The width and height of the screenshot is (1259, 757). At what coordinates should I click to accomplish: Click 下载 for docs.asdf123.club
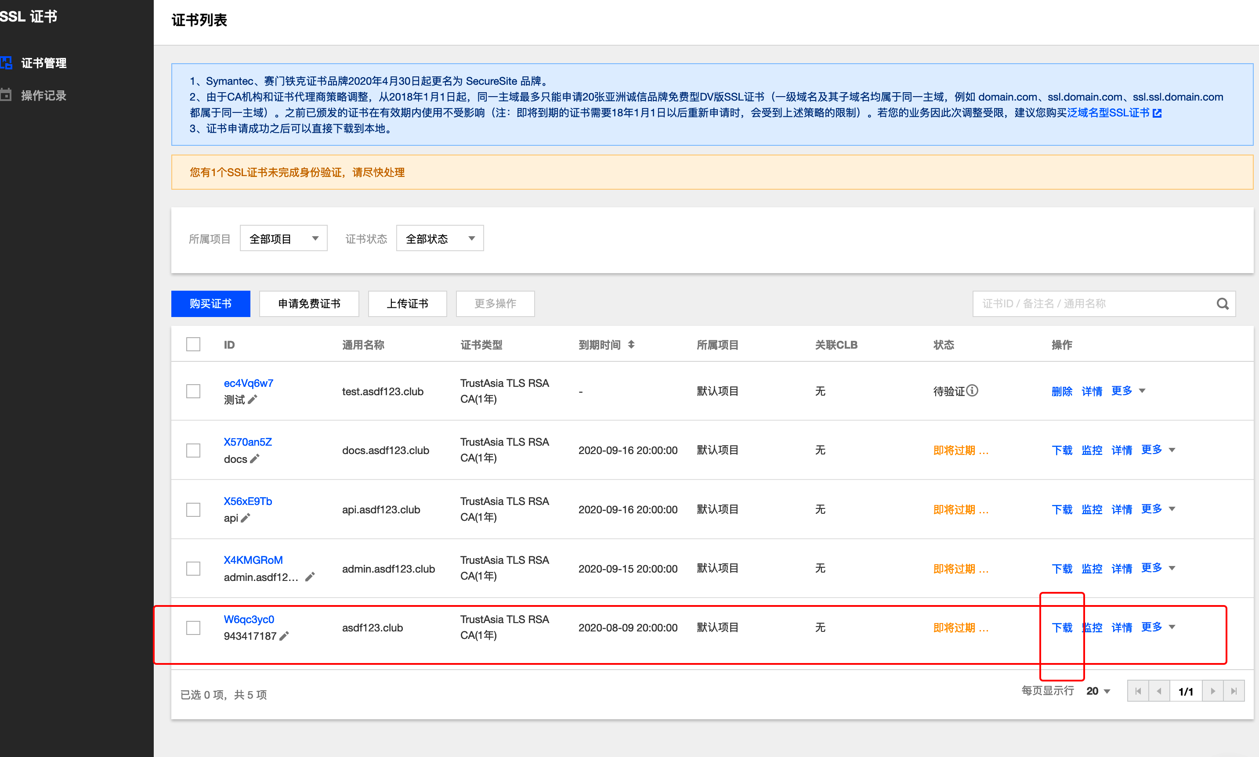click(1062, 451)
